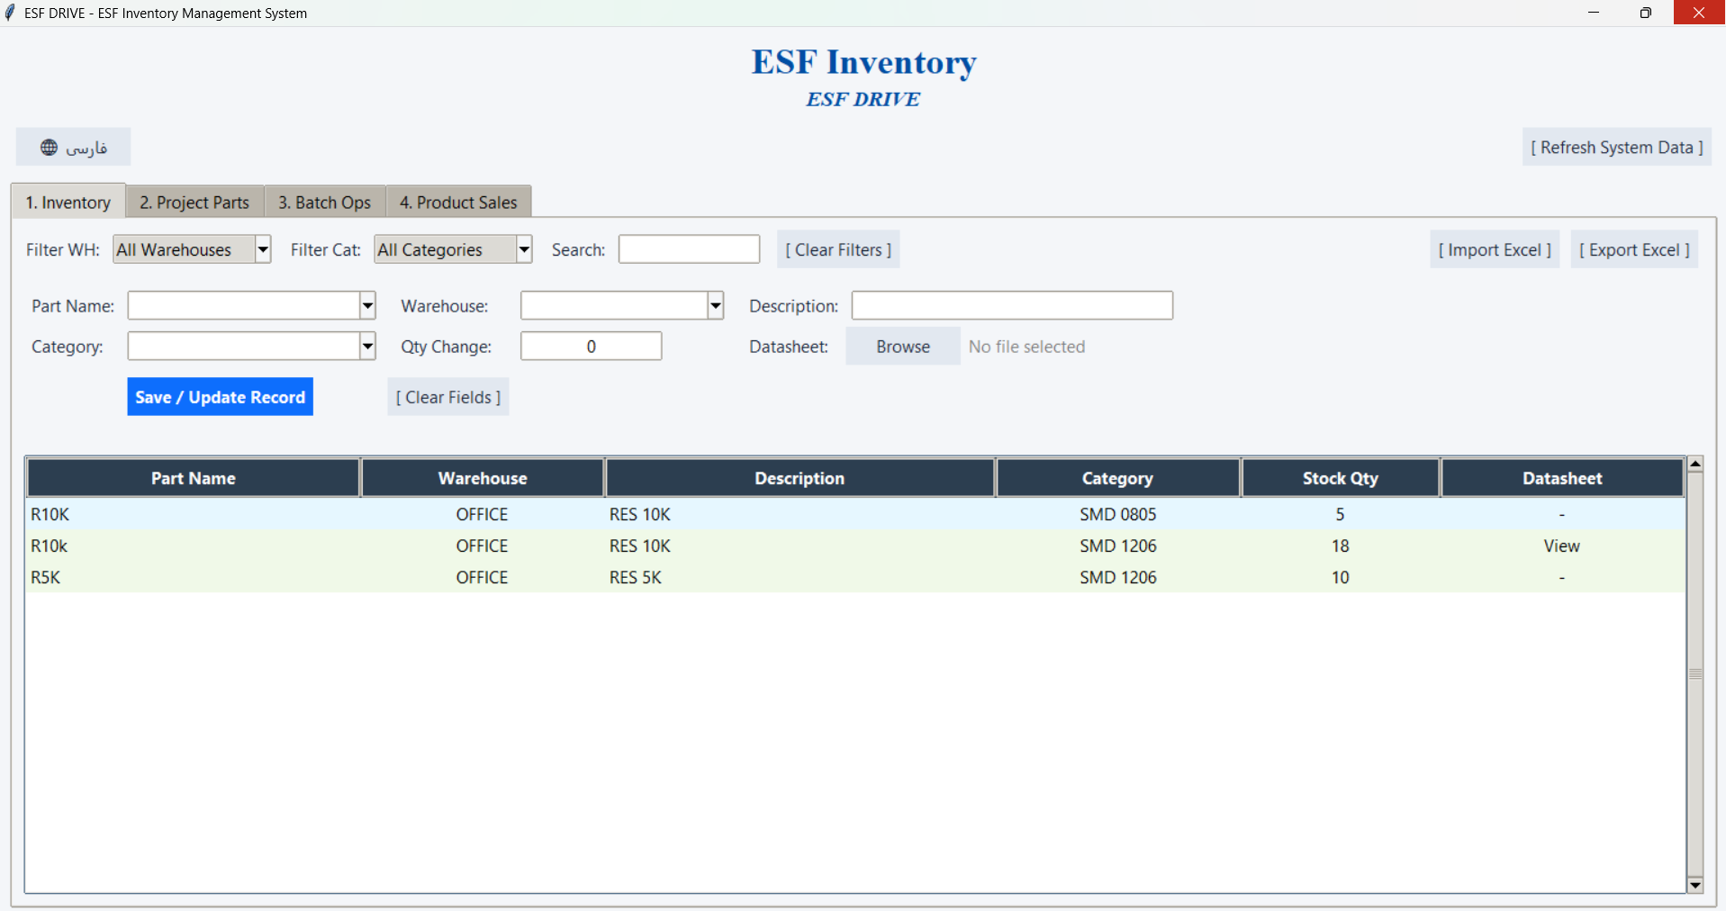The width and height of the screenshot is (1726, 911).
Task: Expand the Warehouse combo box arrow
Action: coord(716,305)
